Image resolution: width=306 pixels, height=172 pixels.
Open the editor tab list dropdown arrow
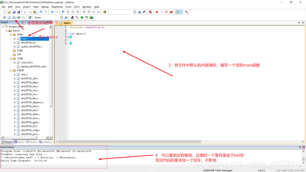299,23
